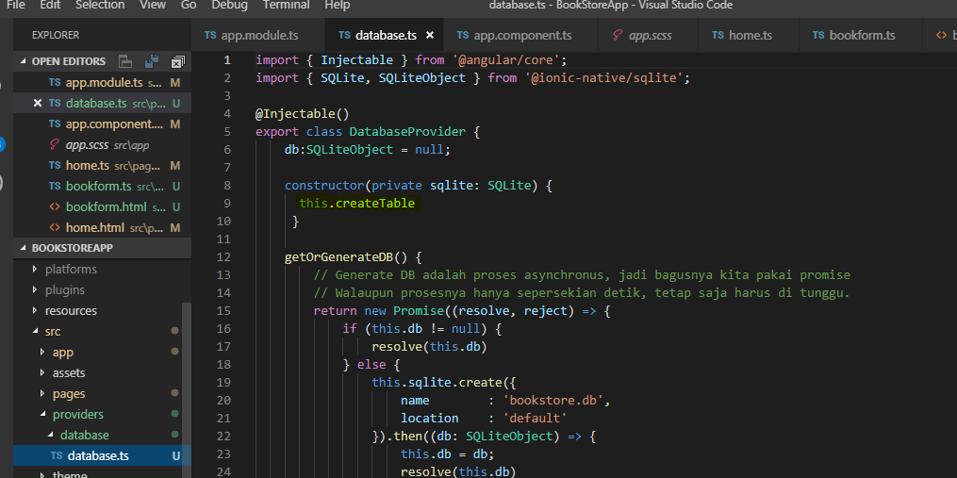
Task: Open the Terminal menu
Action: 286,6
